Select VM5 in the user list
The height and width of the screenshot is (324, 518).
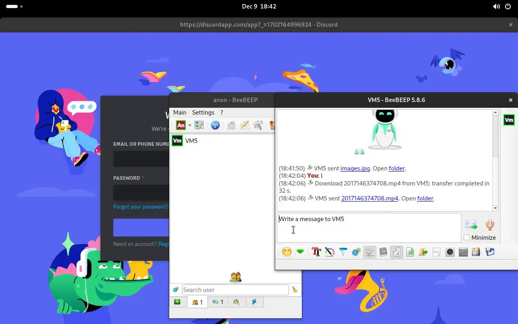(x=222, y=141)
